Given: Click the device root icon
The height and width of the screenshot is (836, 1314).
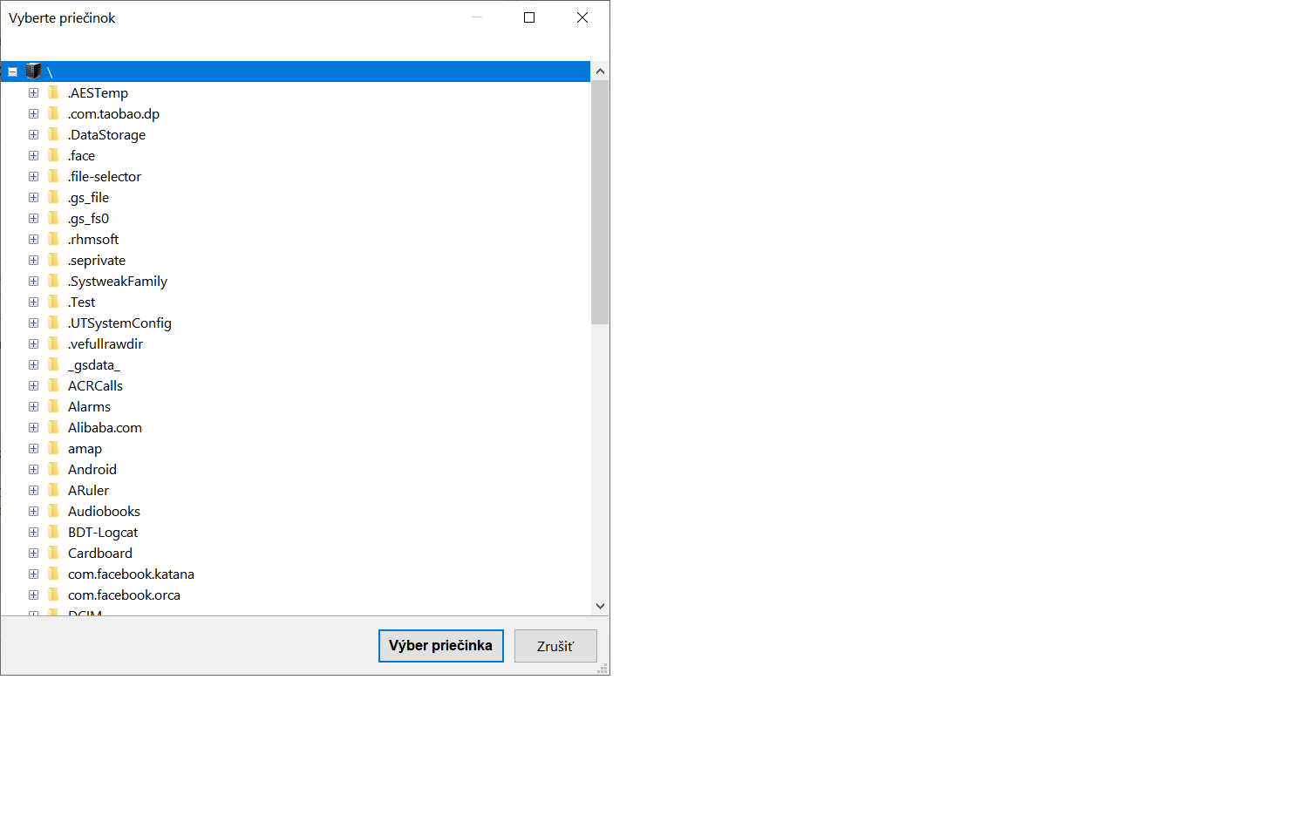Looking at the screenshot, I should click(34, 71).
